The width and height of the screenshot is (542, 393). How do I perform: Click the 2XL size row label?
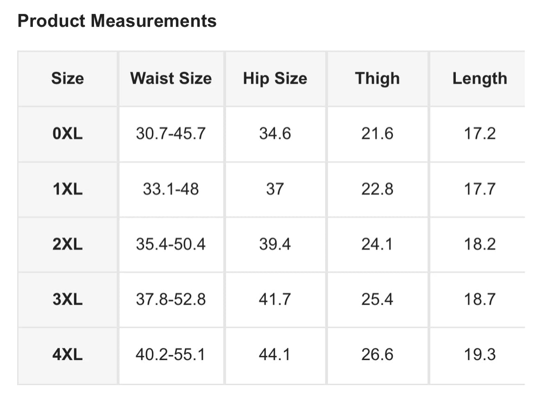point(68,244)
